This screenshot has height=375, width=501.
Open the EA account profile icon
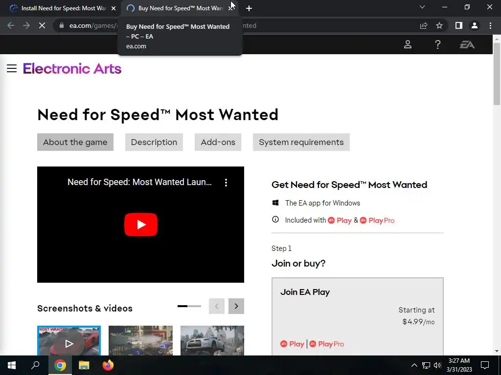click(408, 44)
